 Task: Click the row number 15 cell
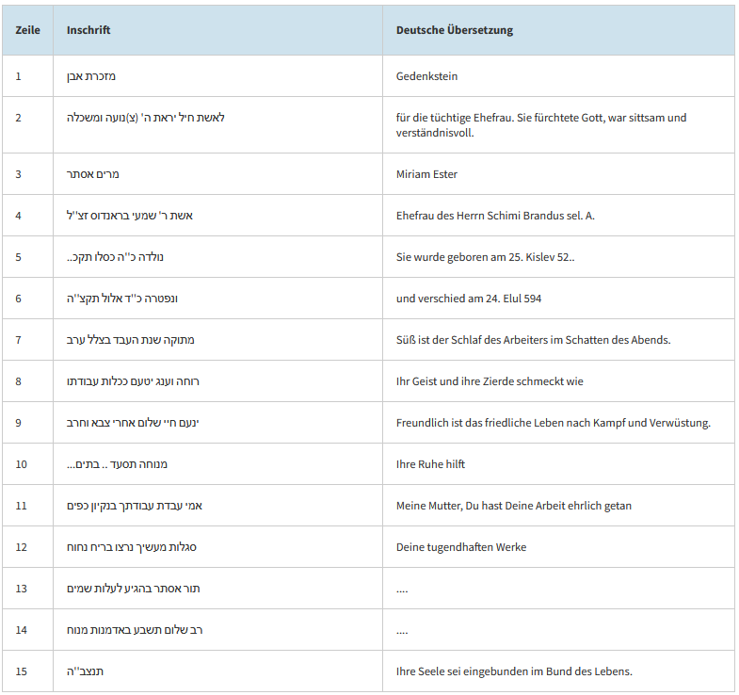click(x=22, y=671)
